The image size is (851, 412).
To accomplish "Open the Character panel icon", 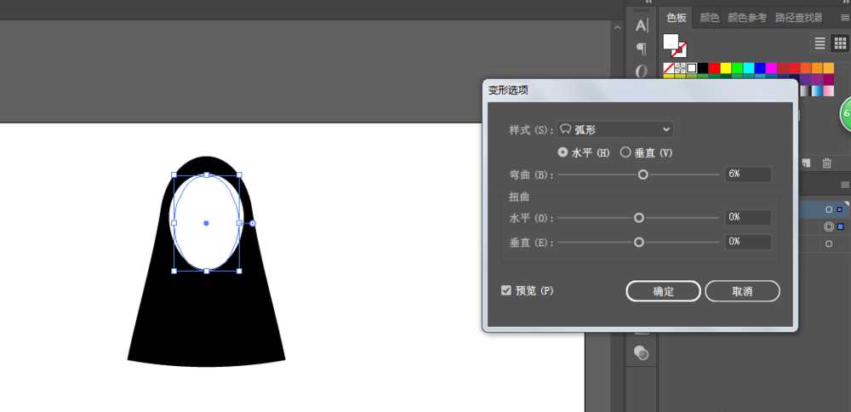I will [642, 26].
